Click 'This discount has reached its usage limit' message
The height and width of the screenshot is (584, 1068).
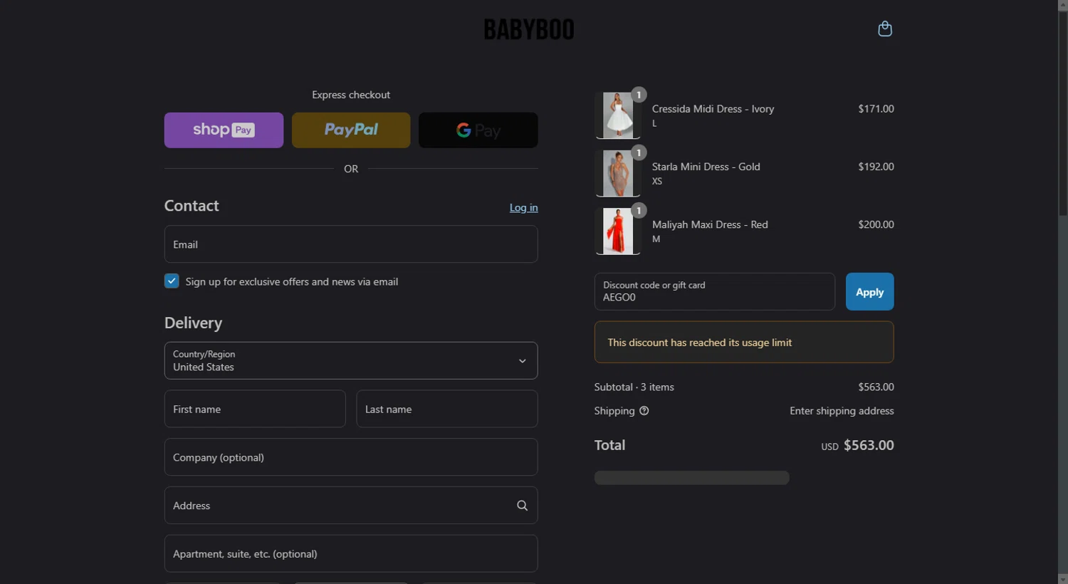pos(699,343)
